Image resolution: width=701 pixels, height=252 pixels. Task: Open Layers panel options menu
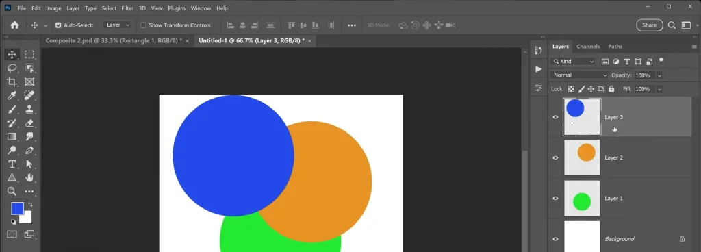(x=694, y=47)
